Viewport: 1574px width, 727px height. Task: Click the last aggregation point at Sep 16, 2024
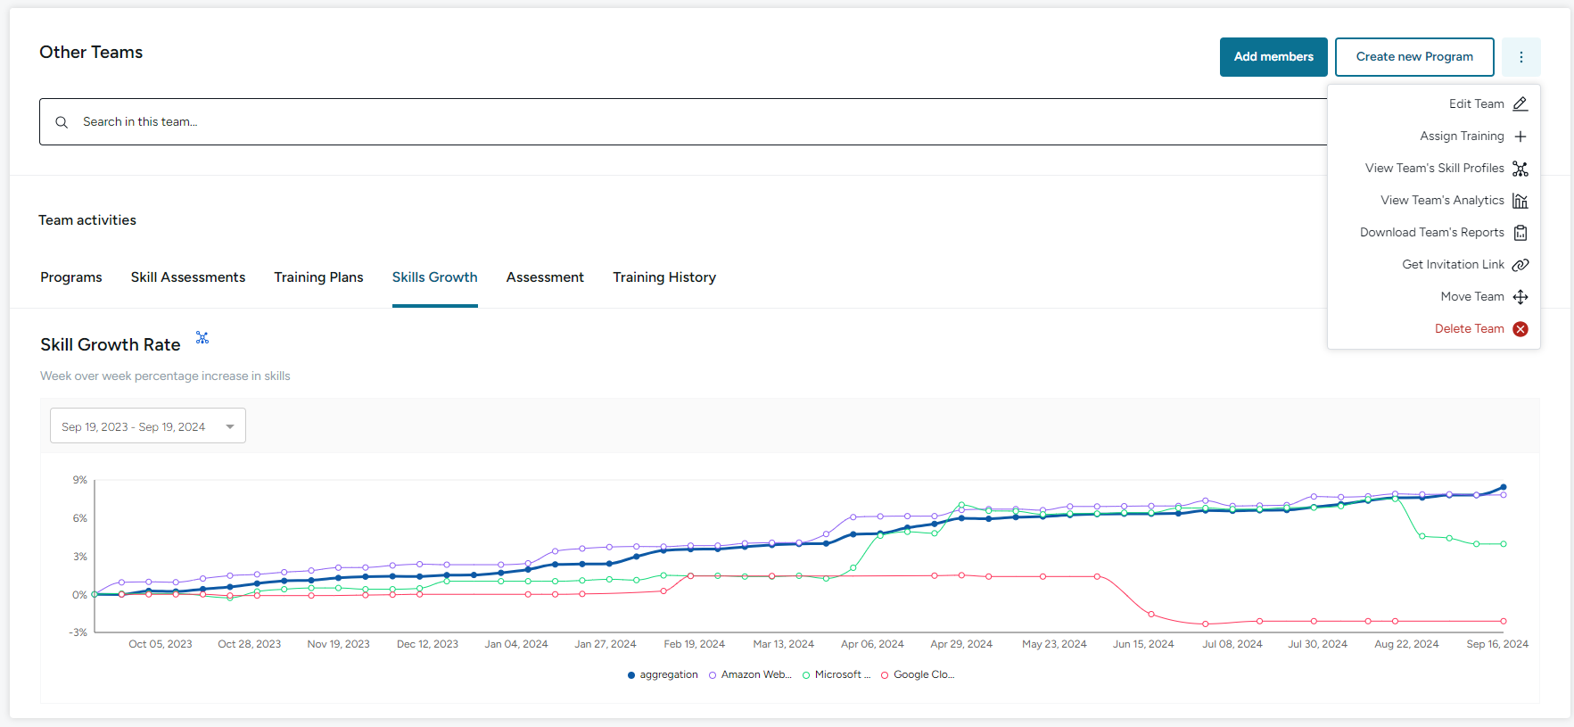(x=1504, y=488)
